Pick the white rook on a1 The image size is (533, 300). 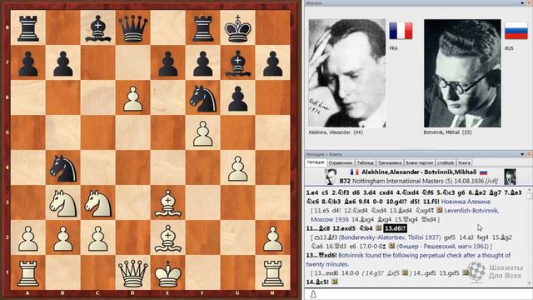click(27, 273)
